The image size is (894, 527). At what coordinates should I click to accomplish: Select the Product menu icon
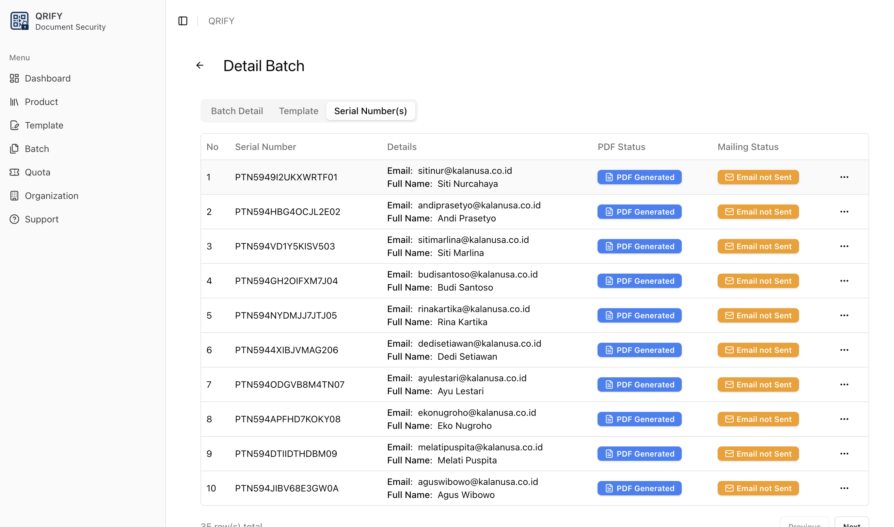pyautogui.click(x=14, y=101)
